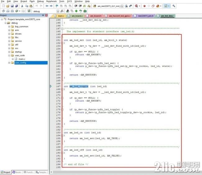Image resolution: width=202 pixels, height=175 pixels.
Task: Expand the drivers folder in the project tree
Action: pyautogui.click(x=9, y=34)
